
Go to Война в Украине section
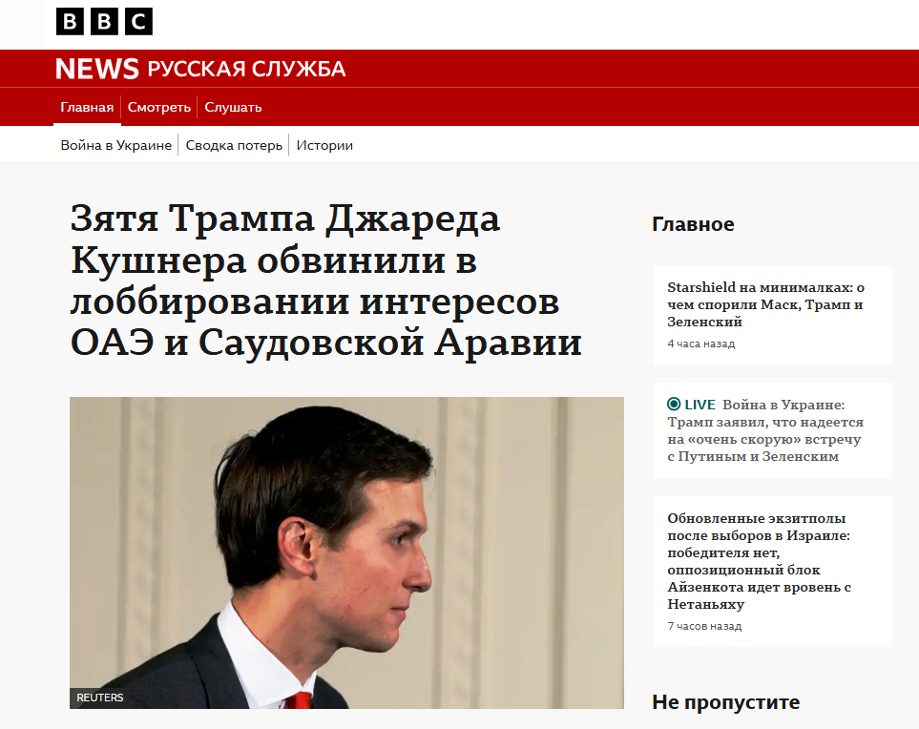coord(116,145)
